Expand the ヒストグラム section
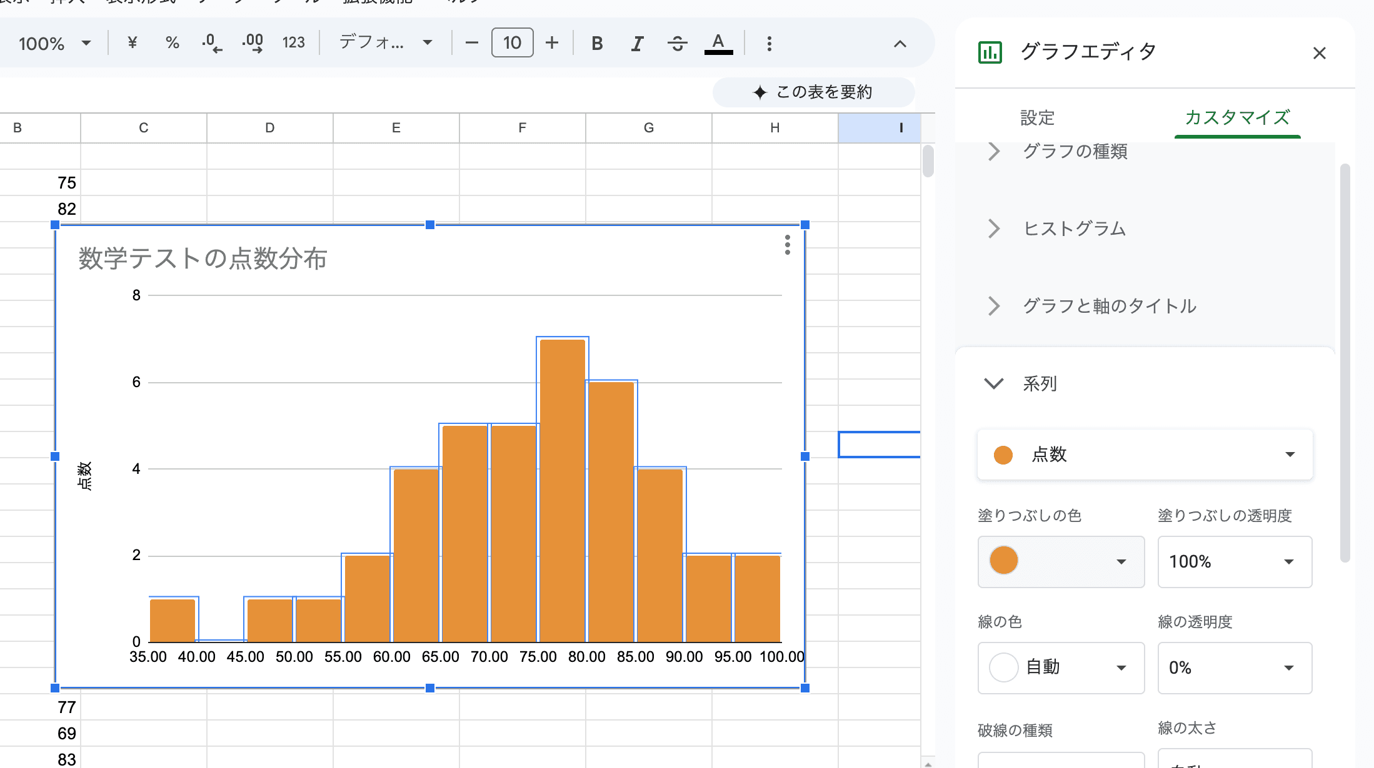1374x768 pixels. click(1075, 229)
